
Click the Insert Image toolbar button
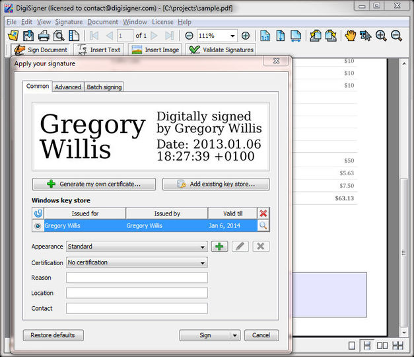click(x=155, y=50)
